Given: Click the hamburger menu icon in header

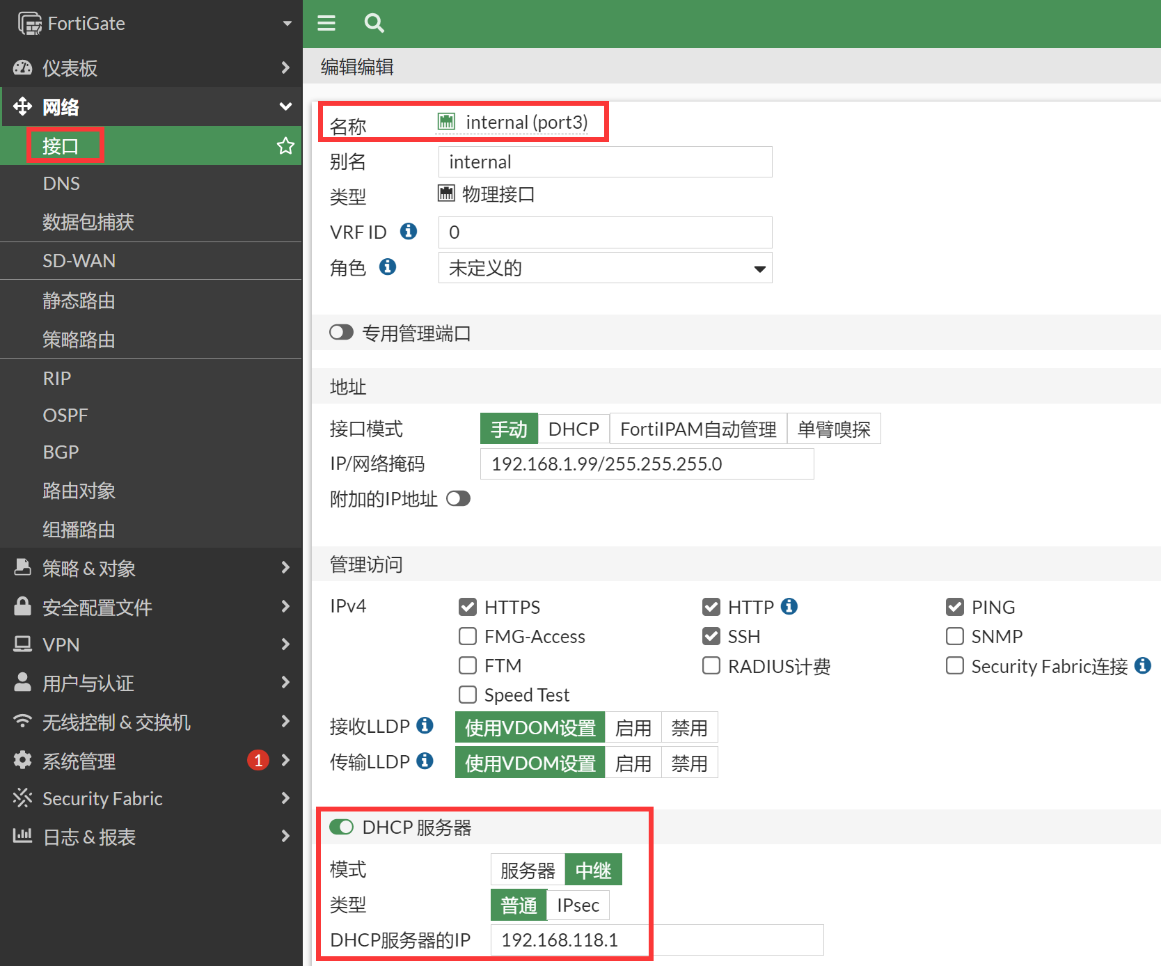Looking at the screenshot, I should (x=326, y=23).
